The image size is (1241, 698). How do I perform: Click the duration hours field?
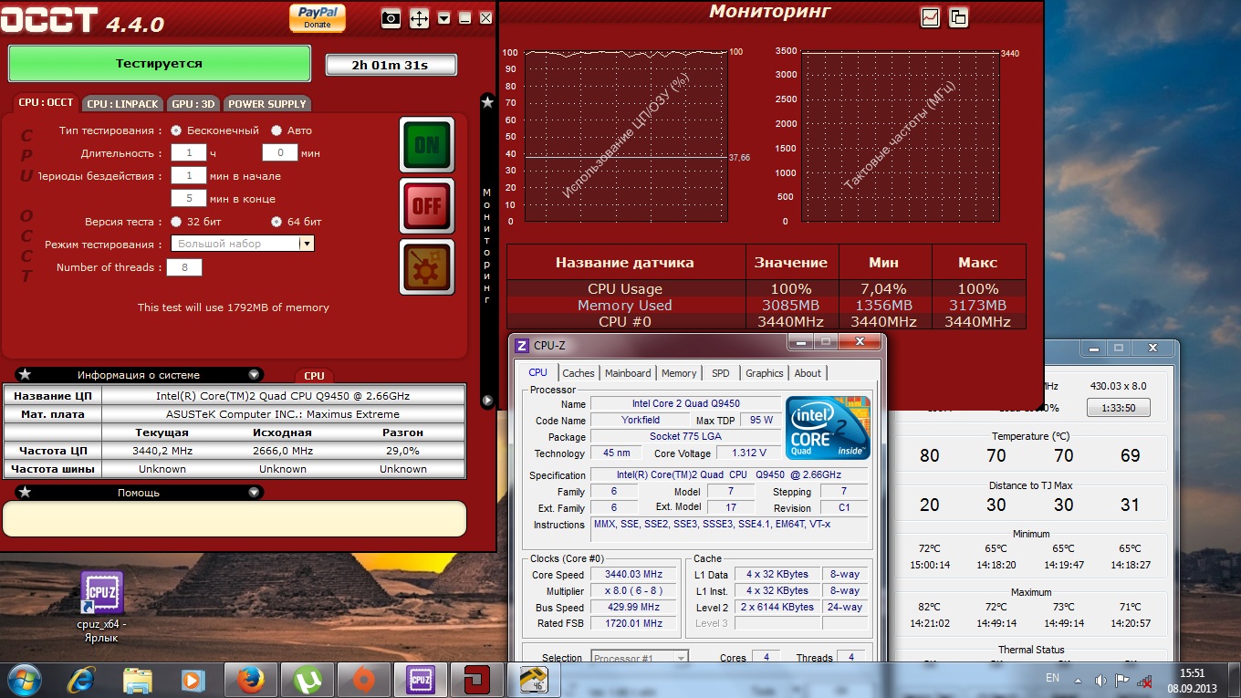pos(189,153)
